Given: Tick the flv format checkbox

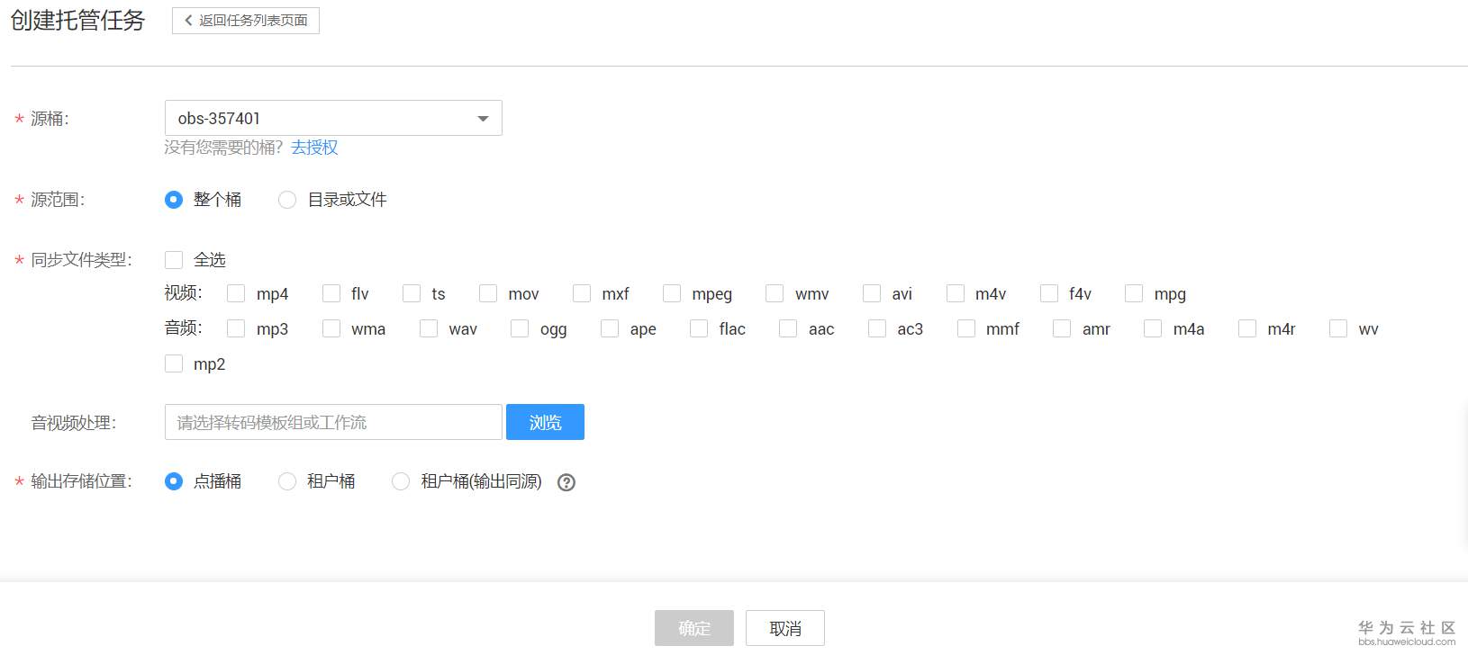Looking at the screenshot, I should [x=331, y=293].
